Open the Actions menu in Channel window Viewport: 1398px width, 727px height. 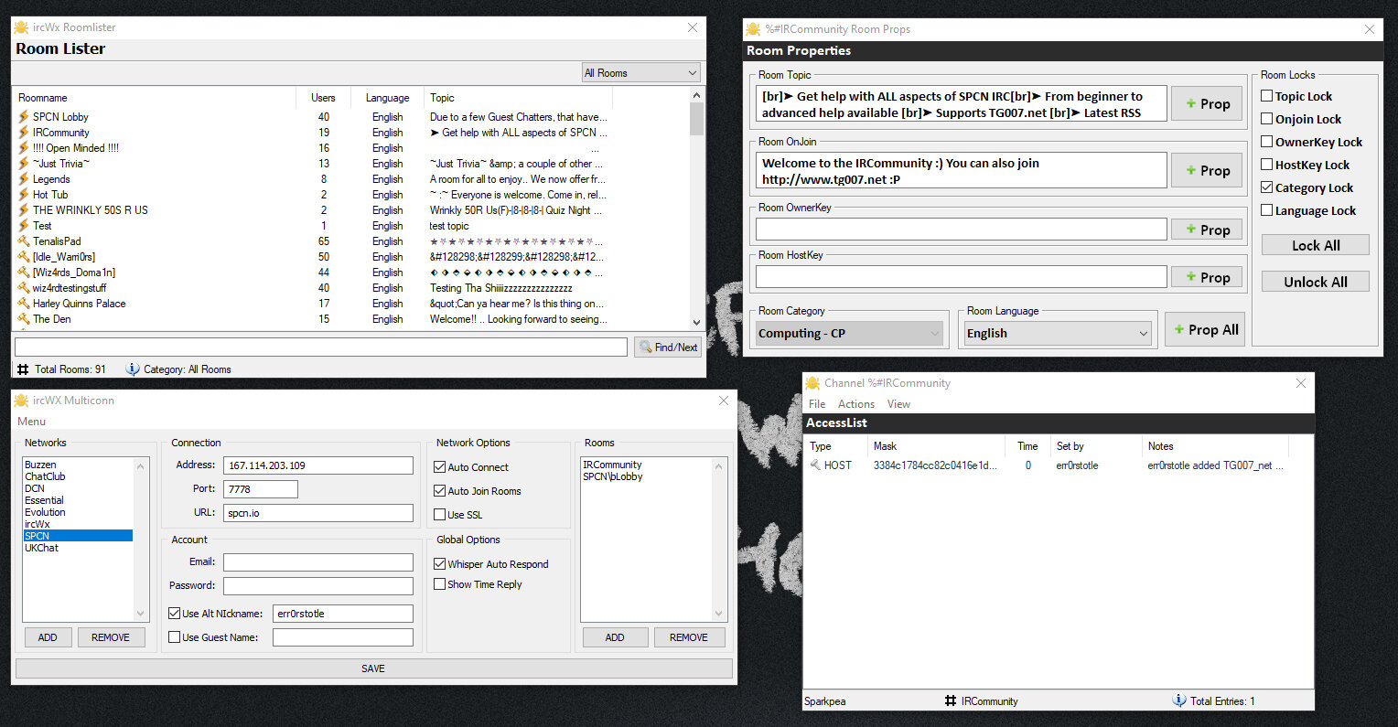[855, 404]
